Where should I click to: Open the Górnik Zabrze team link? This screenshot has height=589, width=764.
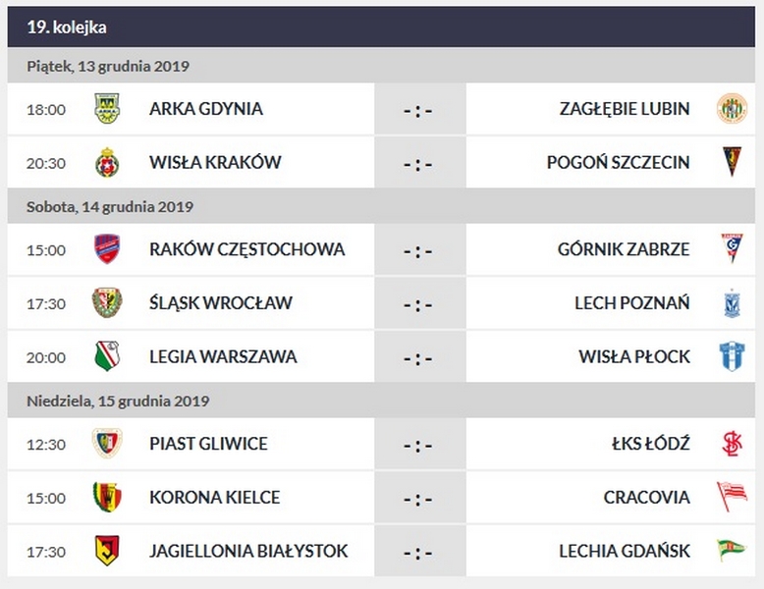[x=624, y=249]
